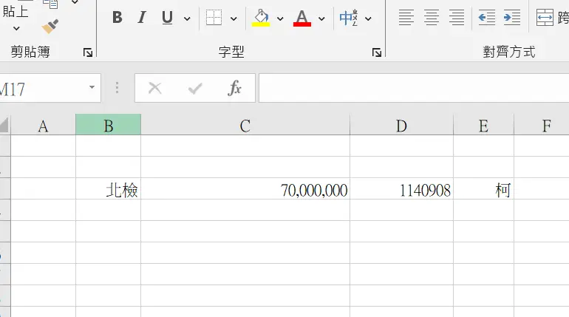Screen dimensions: 569x317
Task: Select column A header
Action: [x=43, y=126]
